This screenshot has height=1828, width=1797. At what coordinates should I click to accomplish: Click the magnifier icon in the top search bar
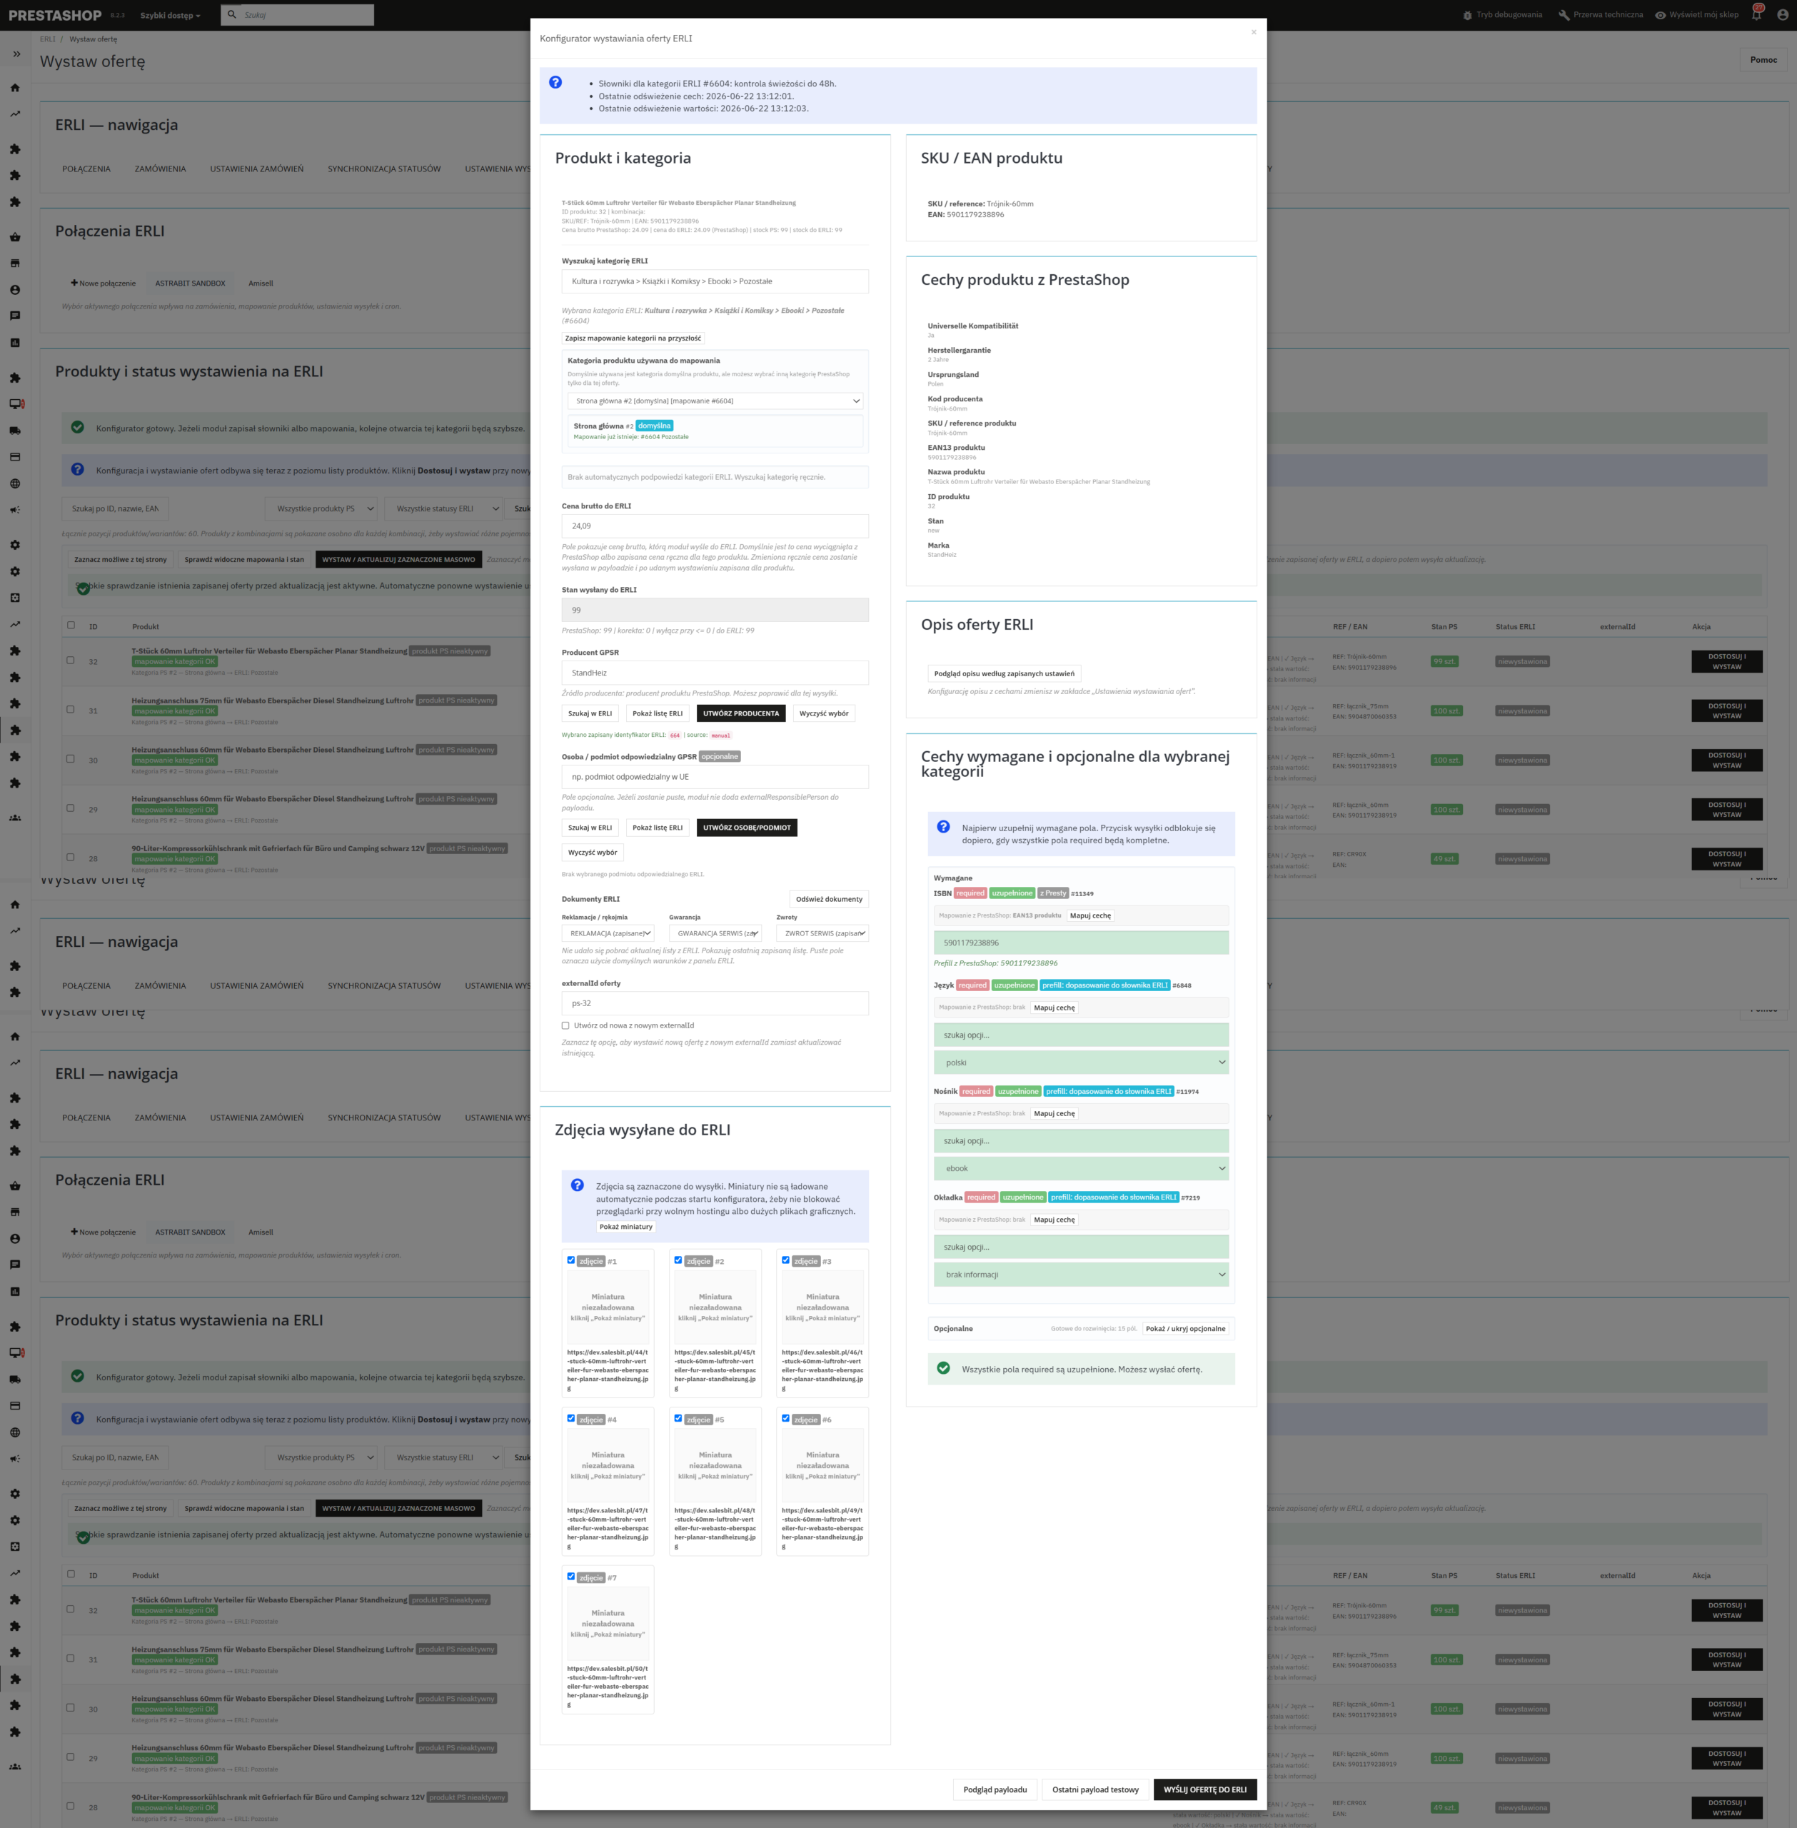click(231, 14)
